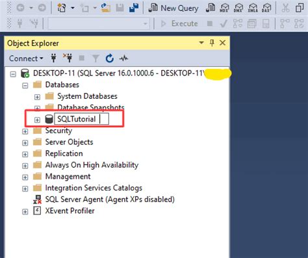Open the Back navigation history dropdown
This screenshot has height=258, width=308.
pos(31,8)
